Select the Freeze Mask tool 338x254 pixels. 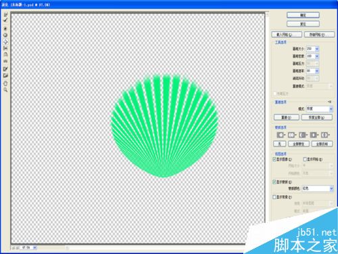tap(5, 69)
